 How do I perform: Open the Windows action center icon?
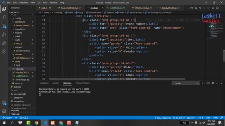click(220, 123)
